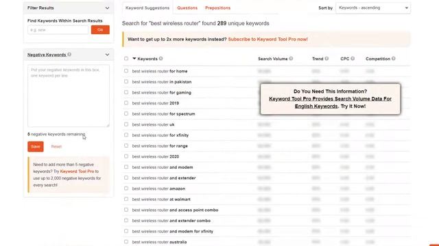439x246 pixels.
Task: Click into the negative keywords text area
Action: [69, 96]
